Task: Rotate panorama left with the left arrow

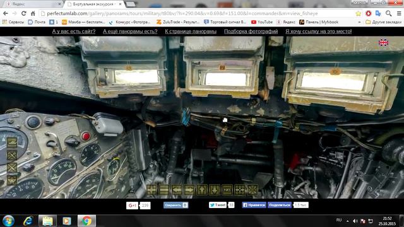Action: coord(177,190)
